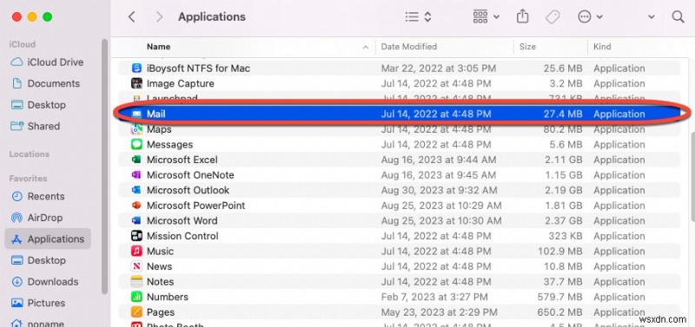Screen dimensions: 695x327
Task: Select the Microsoft Outlook file name
Action: click(188, 190)
